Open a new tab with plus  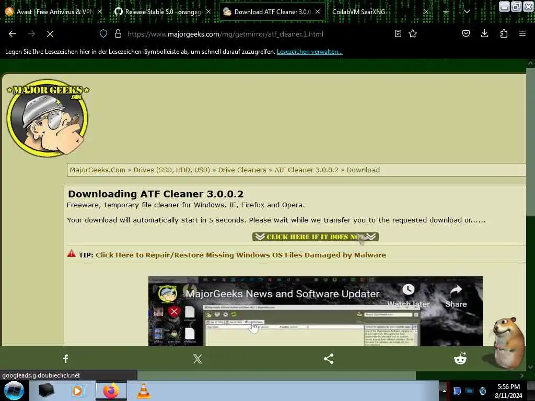point(446,12)
